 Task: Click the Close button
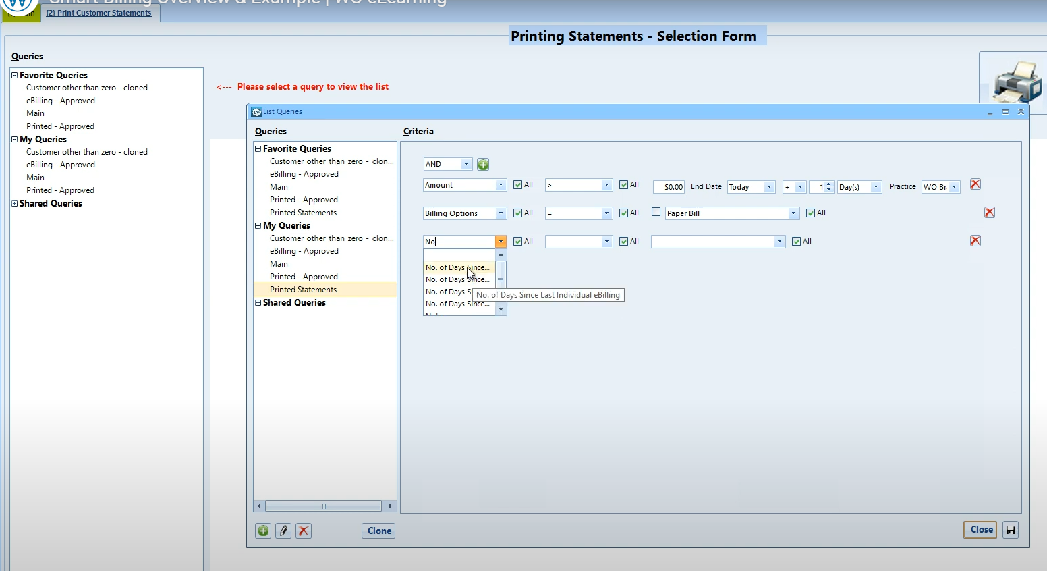[x=981, y=530]
